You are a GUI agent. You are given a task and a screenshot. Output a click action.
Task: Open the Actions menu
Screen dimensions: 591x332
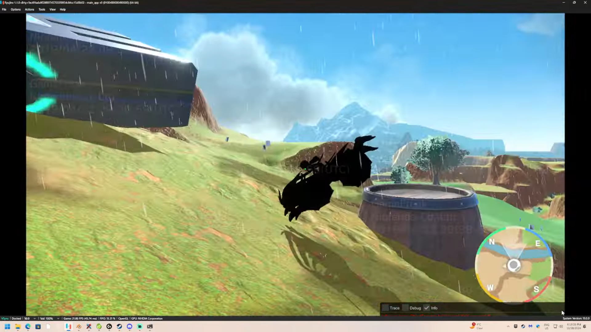pyautogui.click(x=30, y=10)
